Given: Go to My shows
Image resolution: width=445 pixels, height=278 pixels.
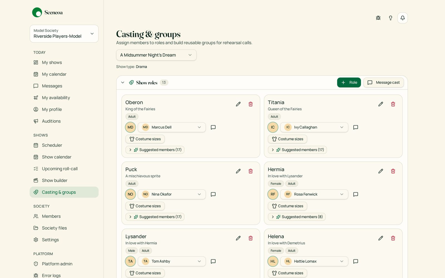Looking at the screenshot, I should pos(64,63).
